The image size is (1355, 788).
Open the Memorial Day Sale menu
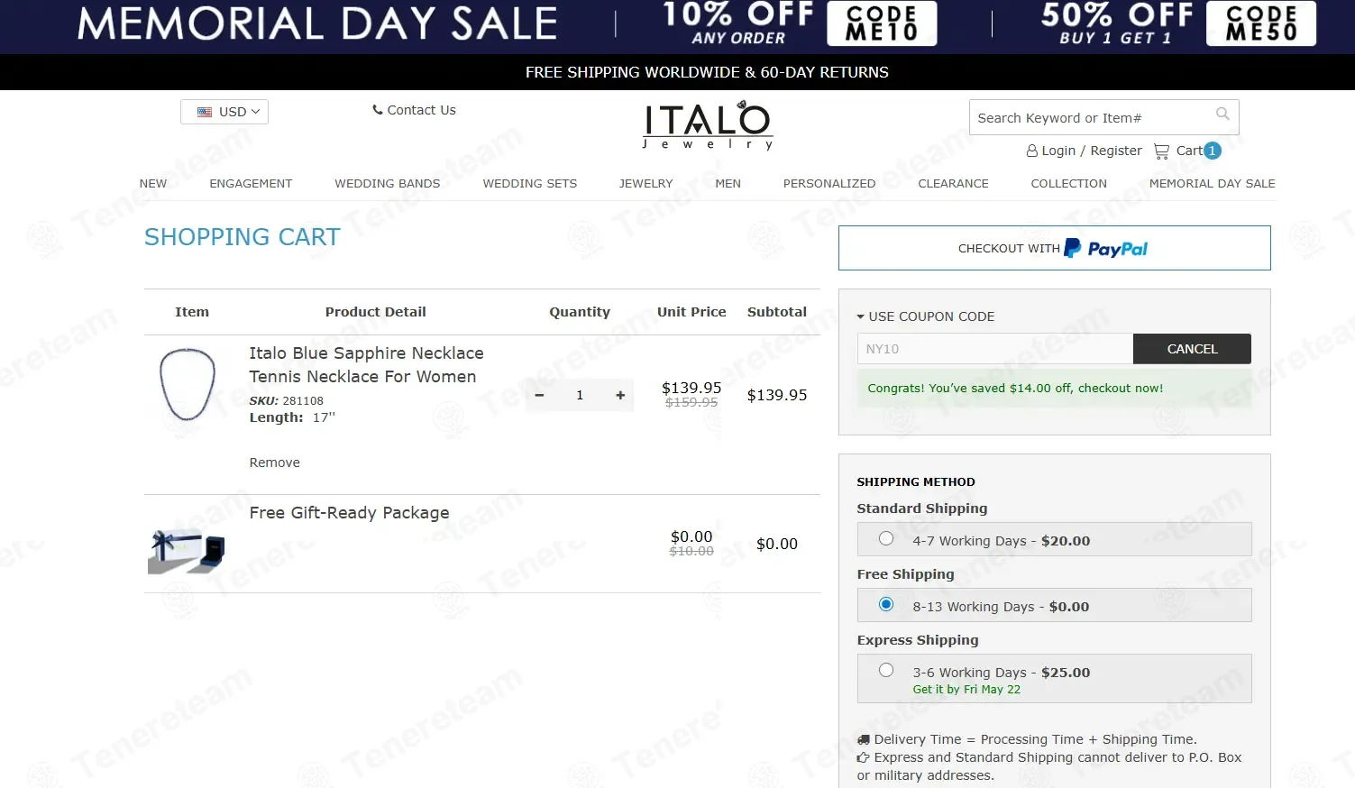pyautogui.click(x=1212, y=183)
